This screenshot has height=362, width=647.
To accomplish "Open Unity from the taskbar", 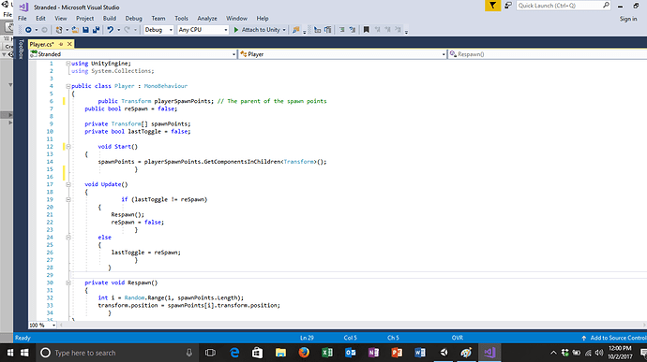I will coord(444,353).
